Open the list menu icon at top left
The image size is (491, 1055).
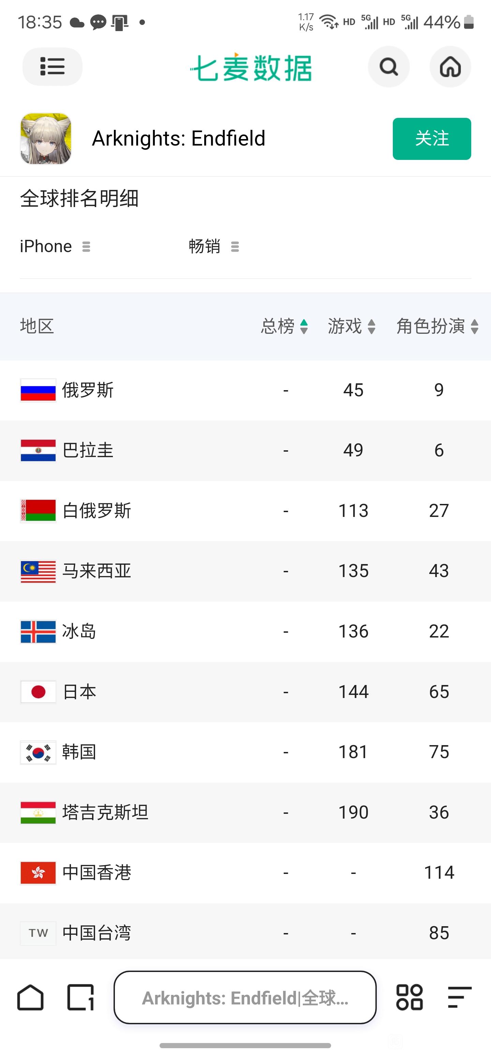point(52,67)
